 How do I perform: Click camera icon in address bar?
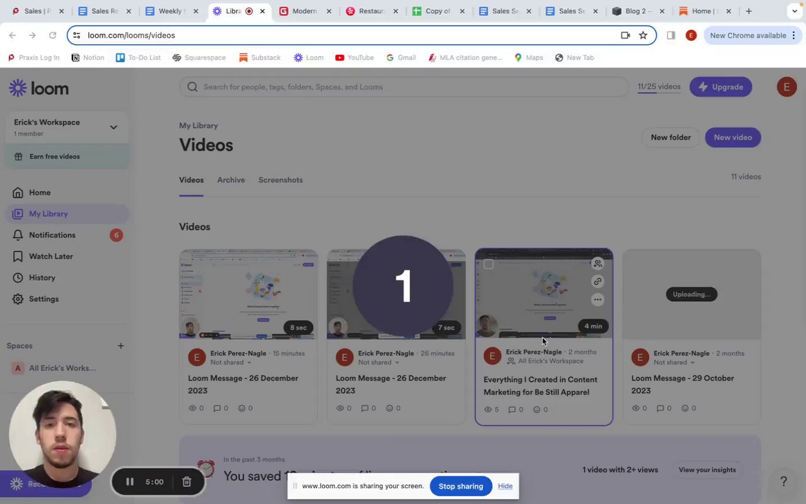625,35
